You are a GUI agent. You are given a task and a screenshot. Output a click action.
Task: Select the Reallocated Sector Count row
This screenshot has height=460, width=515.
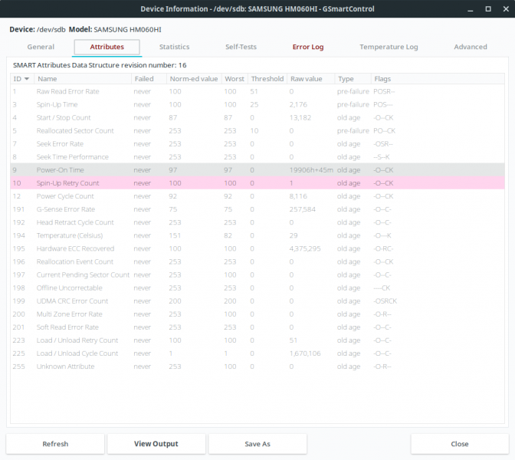[x=257, y=131]
